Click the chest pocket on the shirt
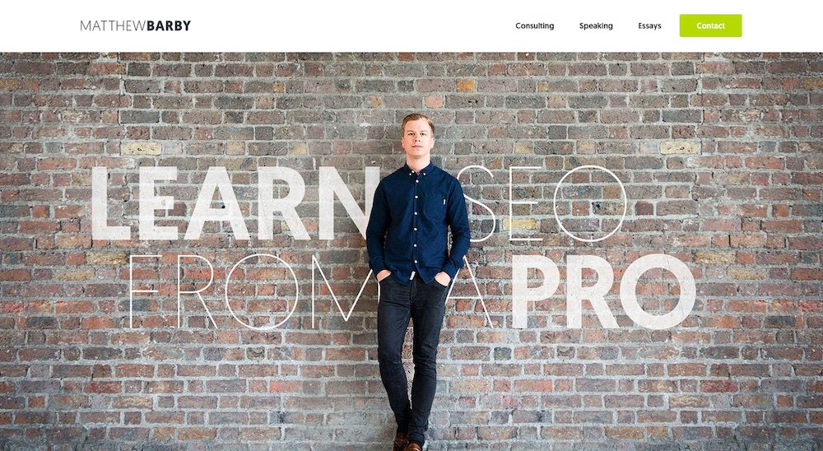The height and width of the screenshot is (451, 823). (x=435, y=207)
